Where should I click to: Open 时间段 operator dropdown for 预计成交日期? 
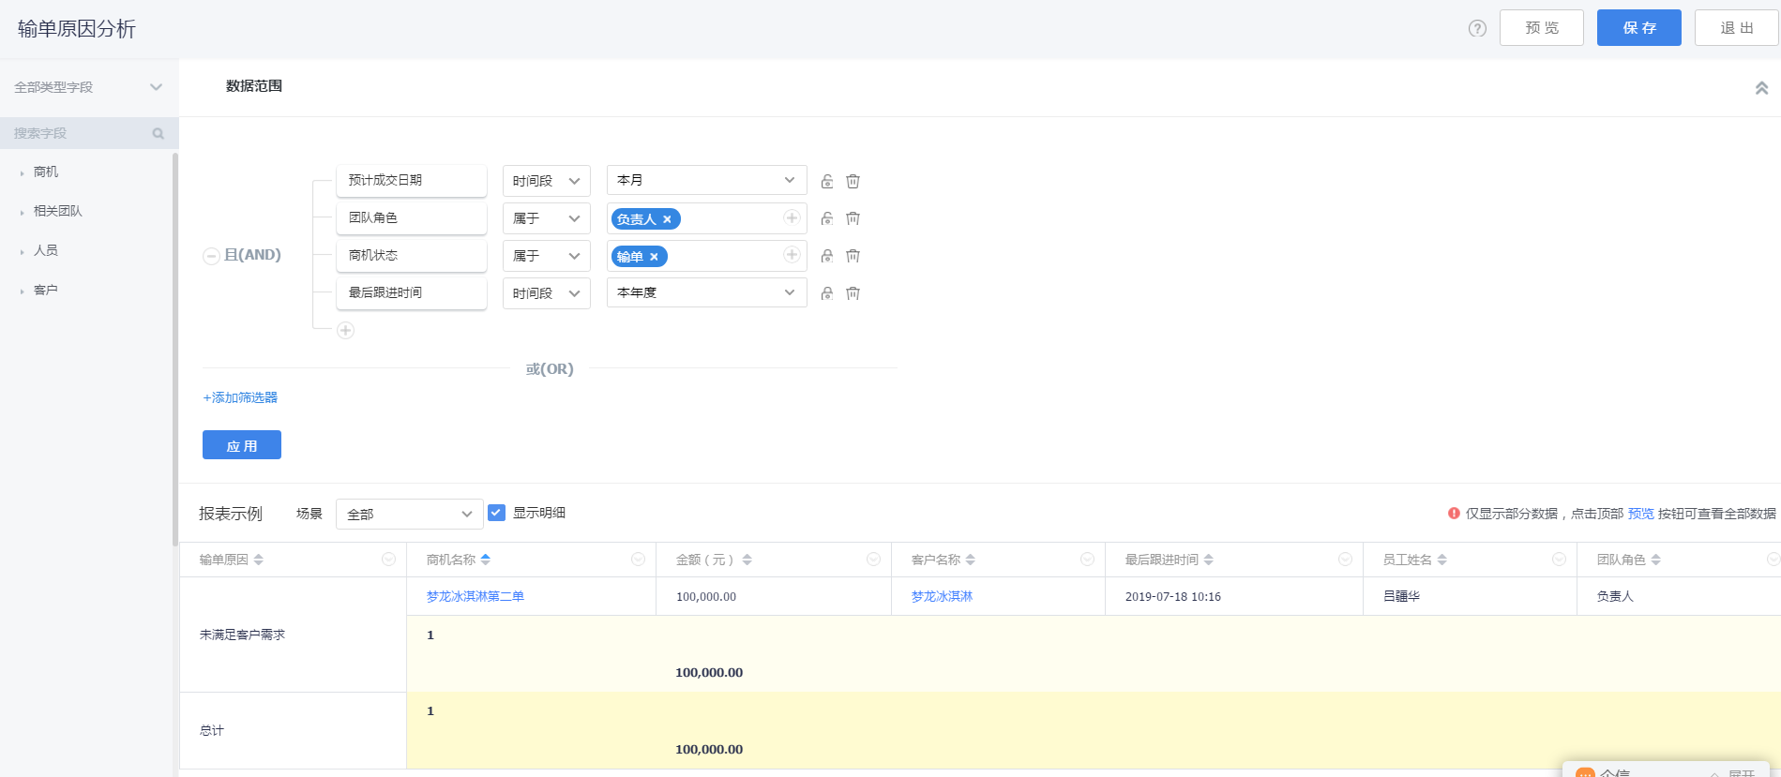coord(547,181)
